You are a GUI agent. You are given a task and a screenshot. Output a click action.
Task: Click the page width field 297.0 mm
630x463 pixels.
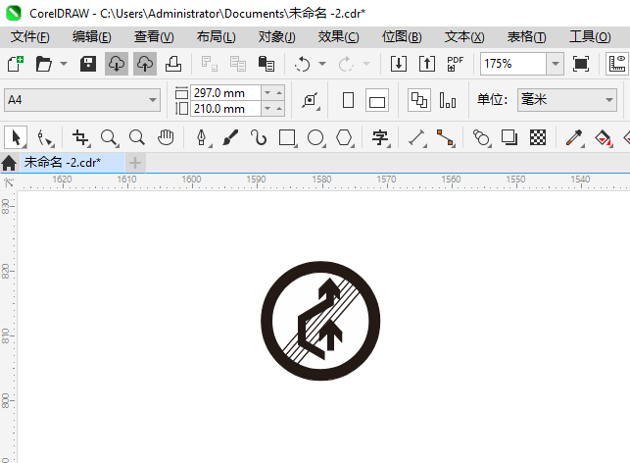click(225, 93)
